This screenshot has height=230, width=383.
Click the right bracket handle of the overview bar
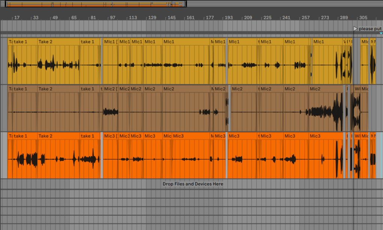pyautogui.click(x=186, y=4)
